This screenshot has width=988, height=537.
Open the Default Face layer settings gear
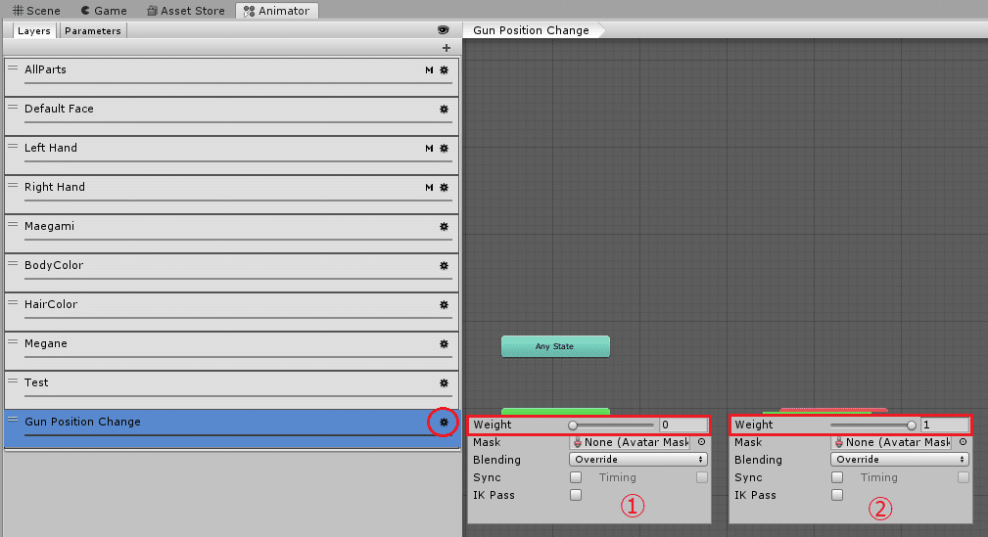pos(445,109)
